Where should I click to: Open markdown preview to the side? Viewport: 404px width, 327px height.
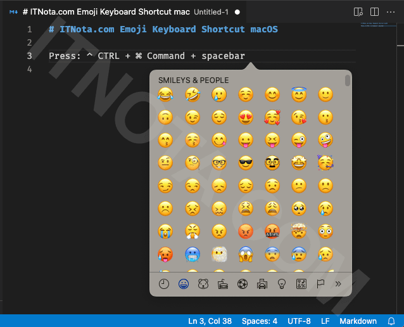click(358, 12)
